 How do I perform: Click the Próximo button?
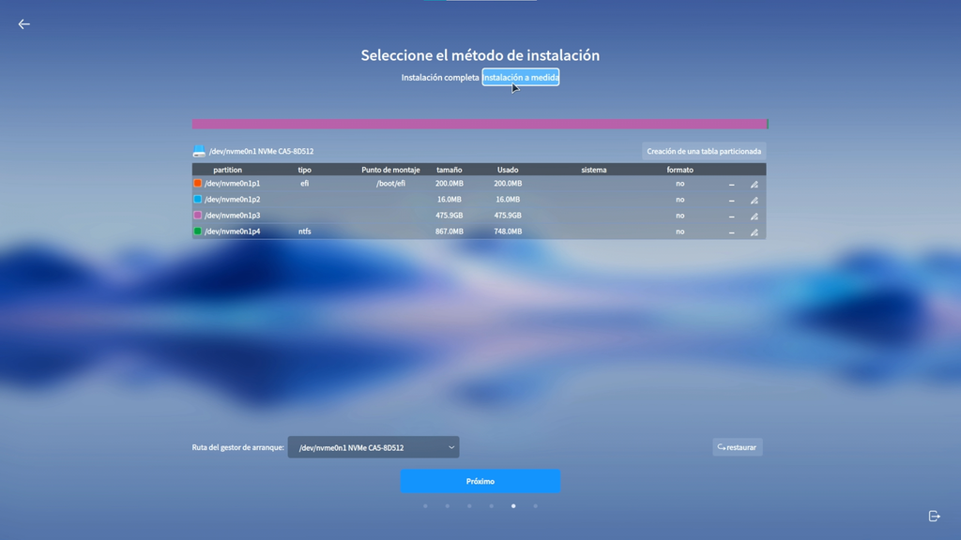[480, 481]
